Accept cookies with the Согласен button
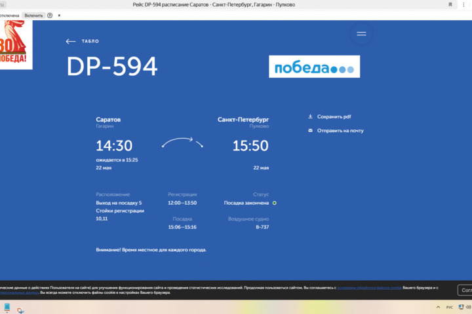The image size is (472, 314). [x=465, y=290]
